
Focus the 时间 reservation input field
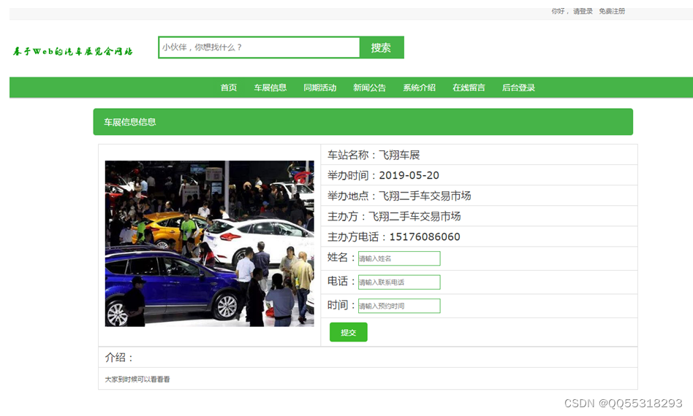coord(399,306)
